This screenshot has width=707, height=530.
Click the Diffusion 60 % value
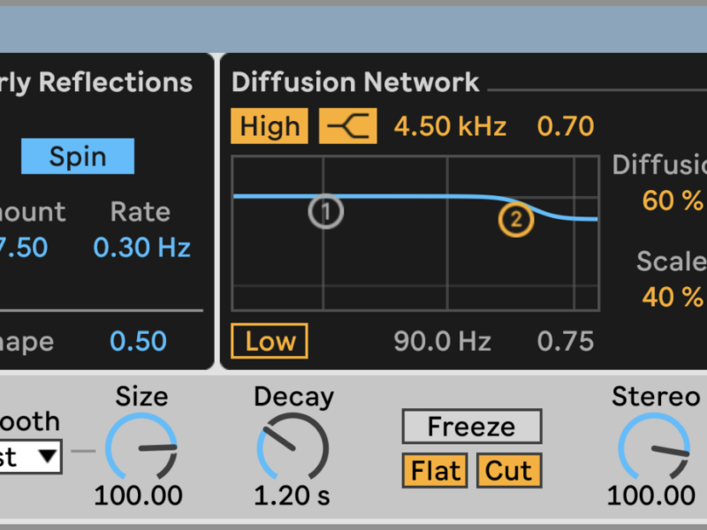point(673,201)
